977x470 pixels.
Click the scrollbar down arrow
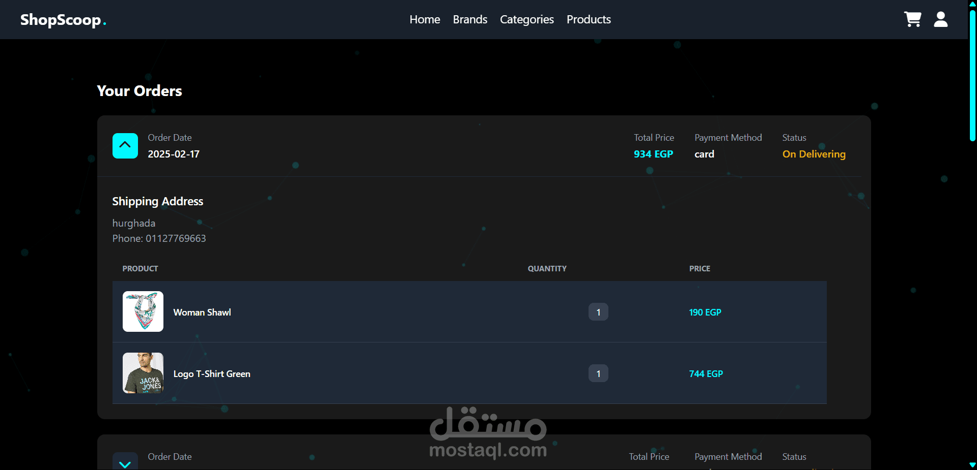(x=972, y=465)
